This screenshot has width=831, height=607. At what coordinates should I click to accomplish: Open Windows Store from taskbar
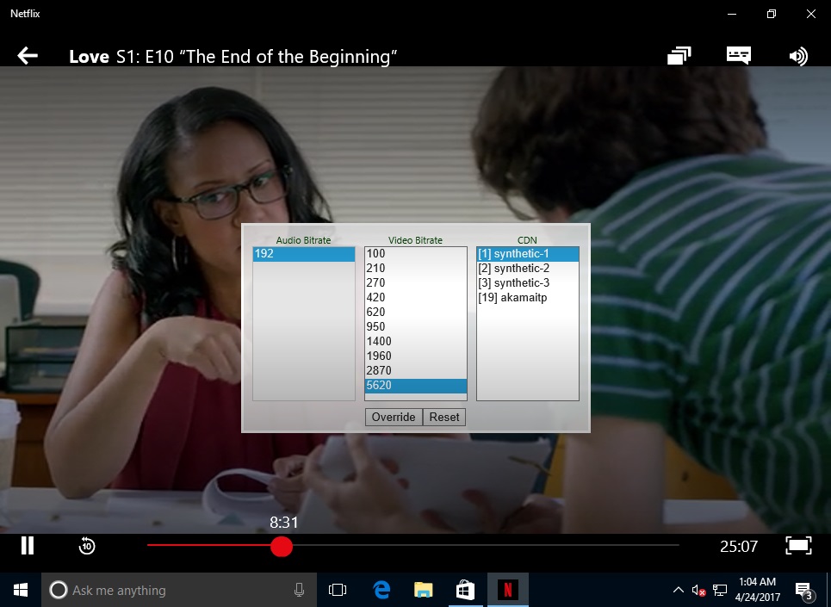tap(465, 590)
